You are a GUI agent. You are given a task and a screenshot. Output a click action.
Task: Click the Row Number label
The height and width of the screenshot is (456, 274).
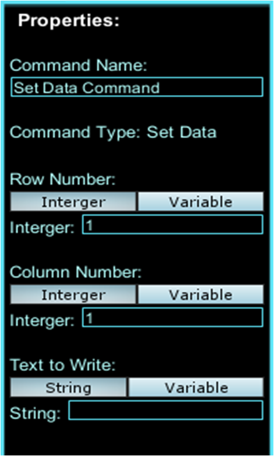pyautogui.click(x=63, y=179)
